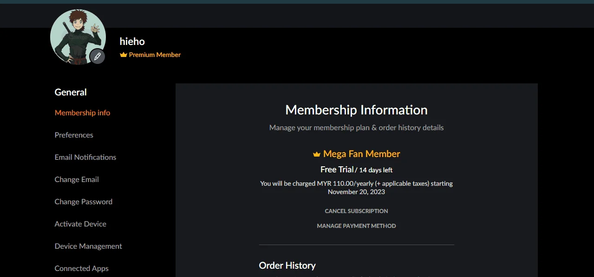Click the 14 days left text

pyautogui.click(x=376, y=170)
